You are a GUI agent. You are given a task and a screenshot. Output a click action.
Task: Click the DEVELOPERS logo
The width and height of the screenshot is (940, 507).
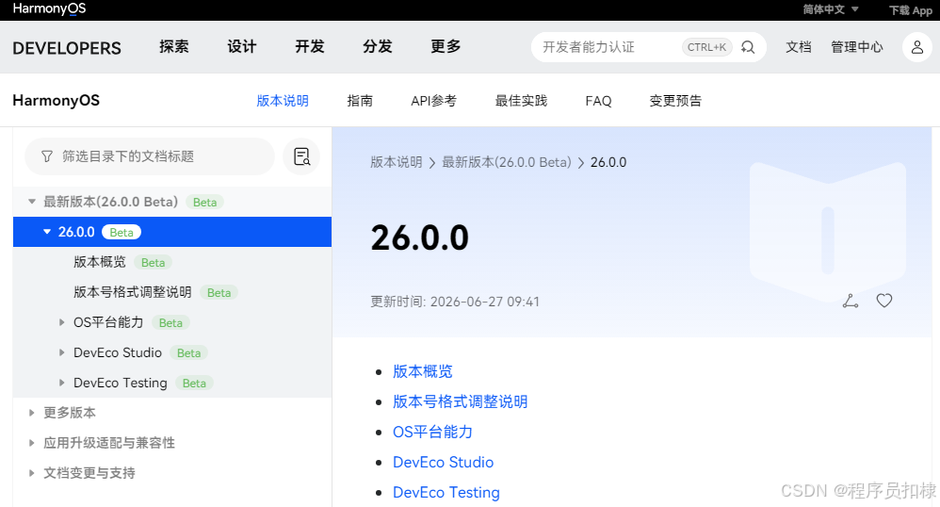(67, 48)
